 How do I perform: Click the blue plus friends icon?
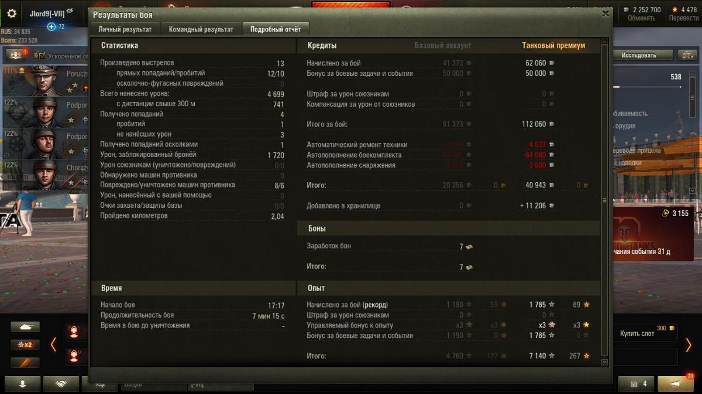coord(51,26)
